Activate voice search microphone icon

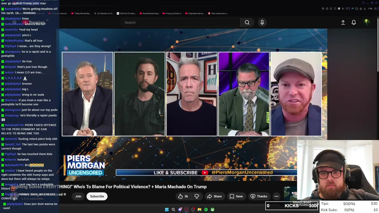coord(262,22)
